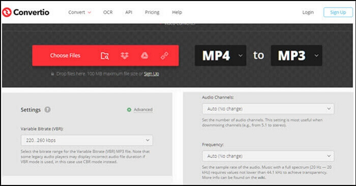Go to the Pricing page
This screenshot has width=356, height=186.
pyautogui.click(x=152, y=12)
